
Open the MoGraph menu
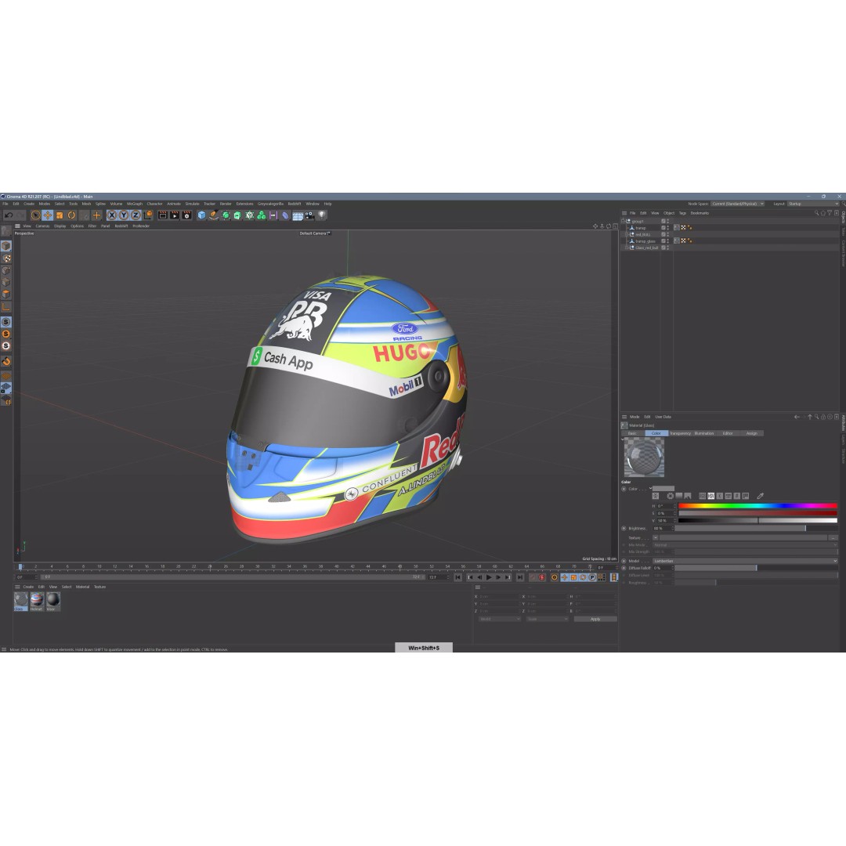click(135, 204)
